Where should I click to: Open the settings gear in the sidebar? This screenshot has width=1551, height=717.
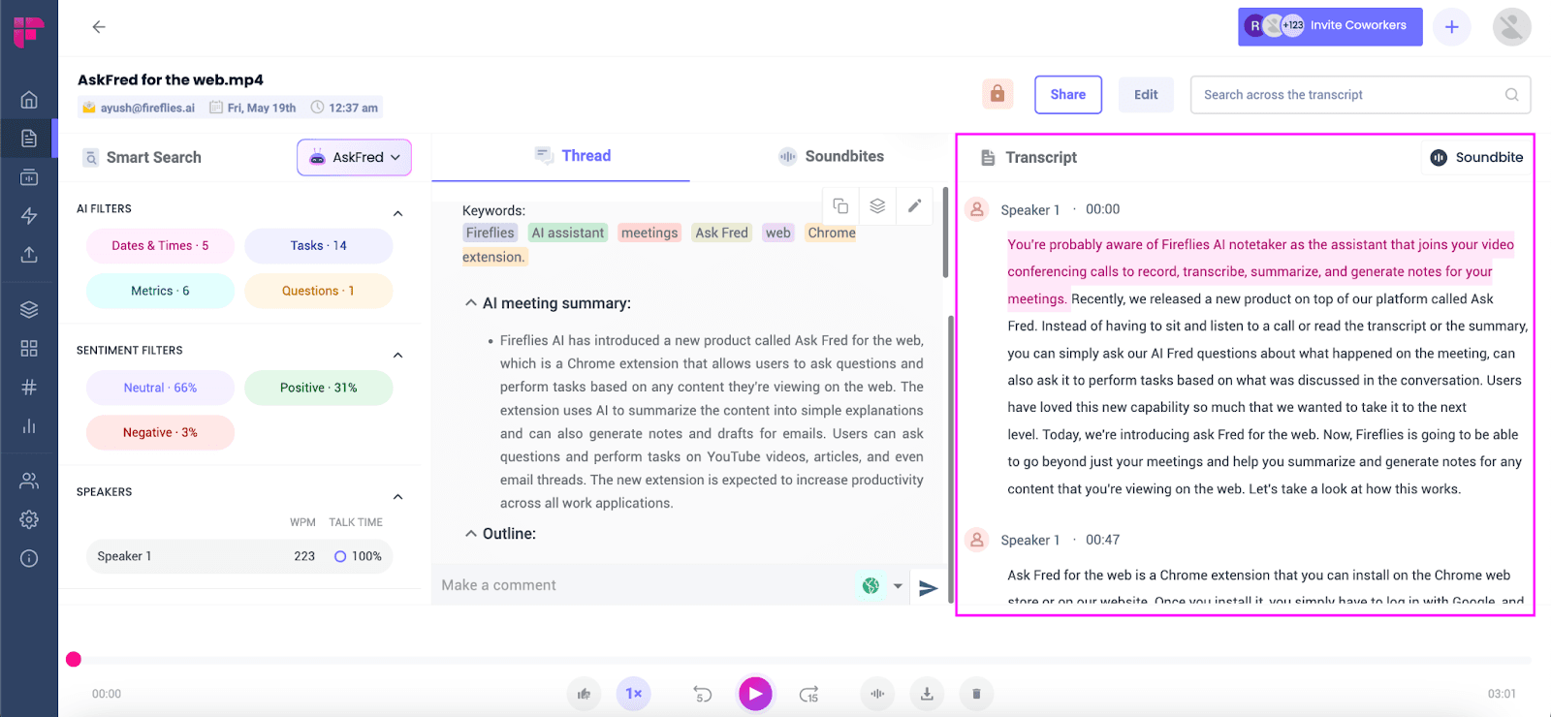coord(29,519)
